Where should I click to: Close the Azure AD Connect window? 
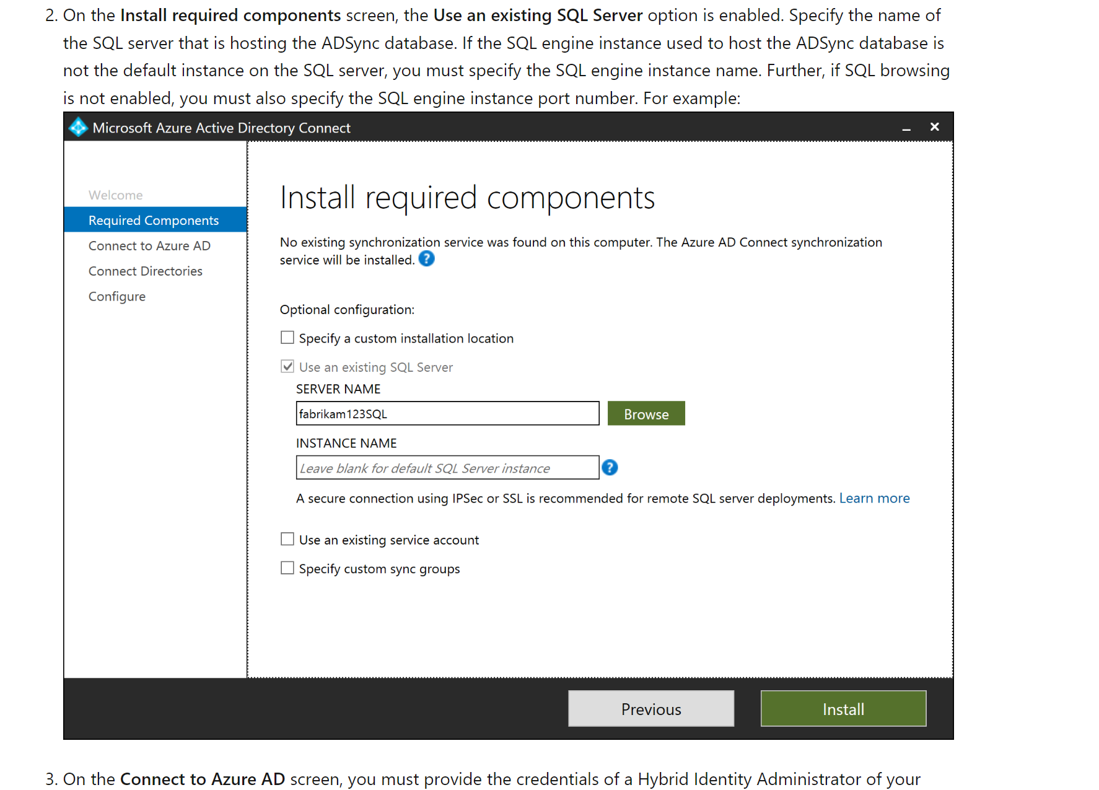point(935,127)
